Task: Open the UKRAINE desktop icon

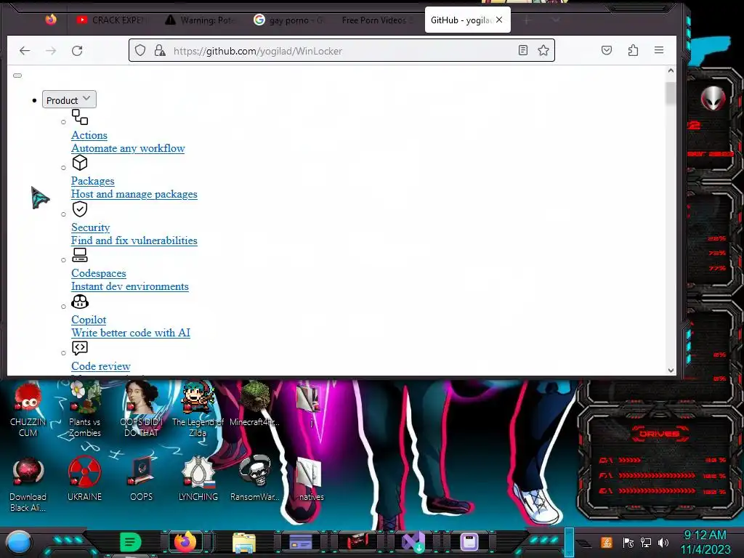Action: coord(84,480)
